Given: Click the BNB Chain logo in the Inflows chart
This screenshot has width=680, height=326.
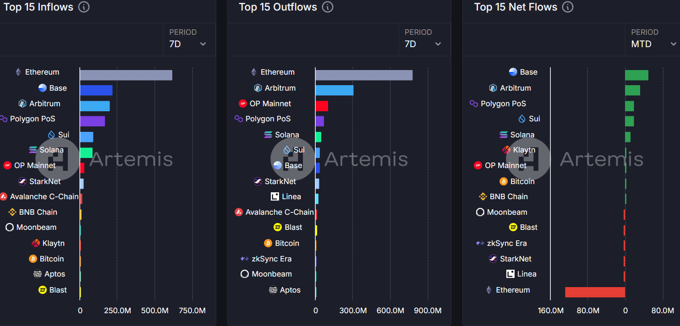Looking at the screenshot, I should pos(12,212).
